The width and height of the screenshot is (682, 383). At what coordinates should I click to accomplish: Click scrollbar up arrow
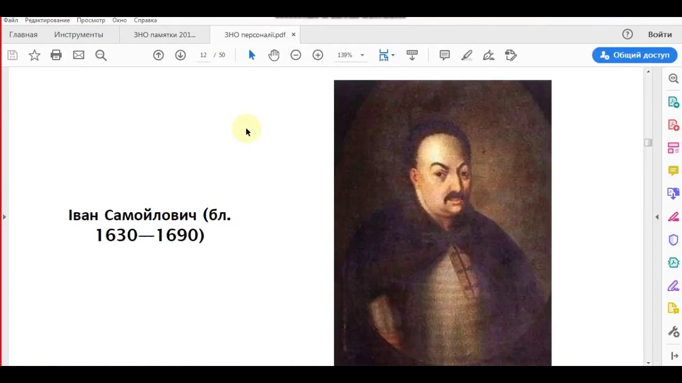[648, 71]
